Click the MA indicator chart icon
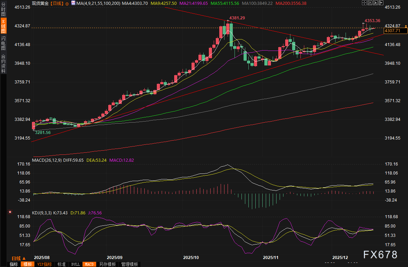The height and width of the screenshot is (267, 408). tap(73, 3)
